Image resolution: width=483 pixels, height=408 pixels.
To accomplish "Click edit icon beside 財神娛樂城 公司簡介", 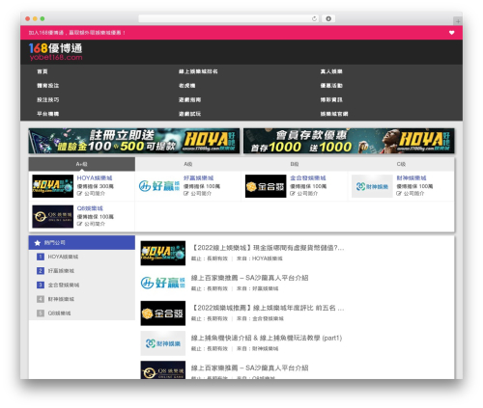I will pos(399,193).
